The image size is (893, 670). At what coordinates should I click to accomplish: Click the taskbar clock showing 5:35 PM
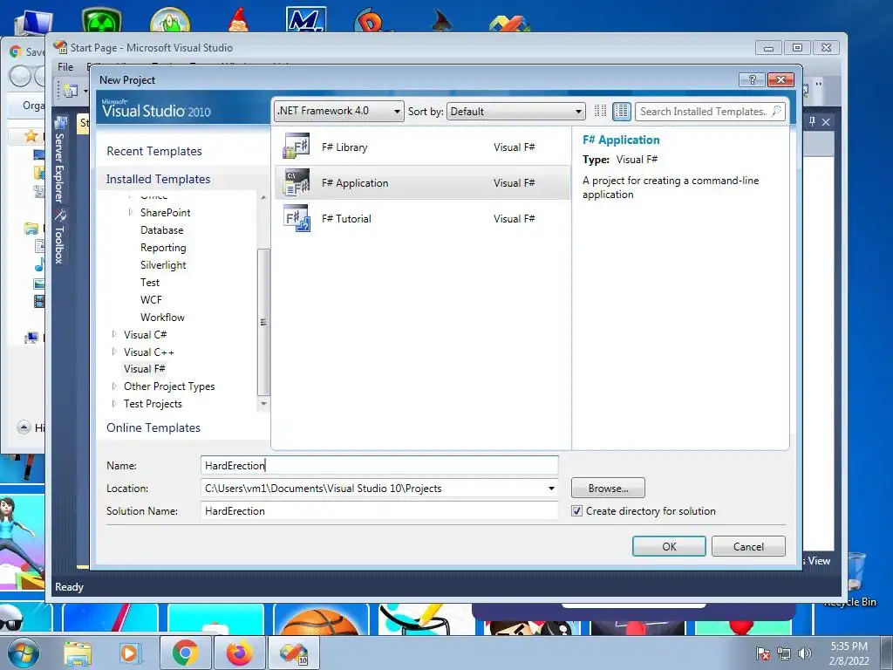coord(849,653)
